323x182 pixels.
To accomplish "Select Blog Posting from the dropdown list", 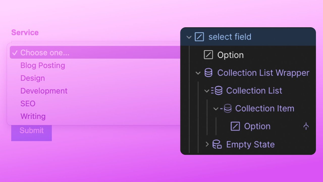I will (x=42, y=65).
